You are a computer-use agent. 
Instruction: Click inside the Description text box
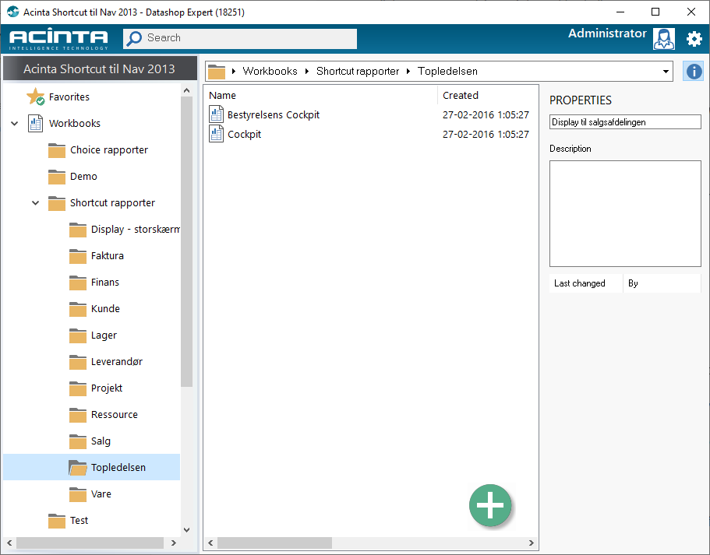tap(625, 213)
